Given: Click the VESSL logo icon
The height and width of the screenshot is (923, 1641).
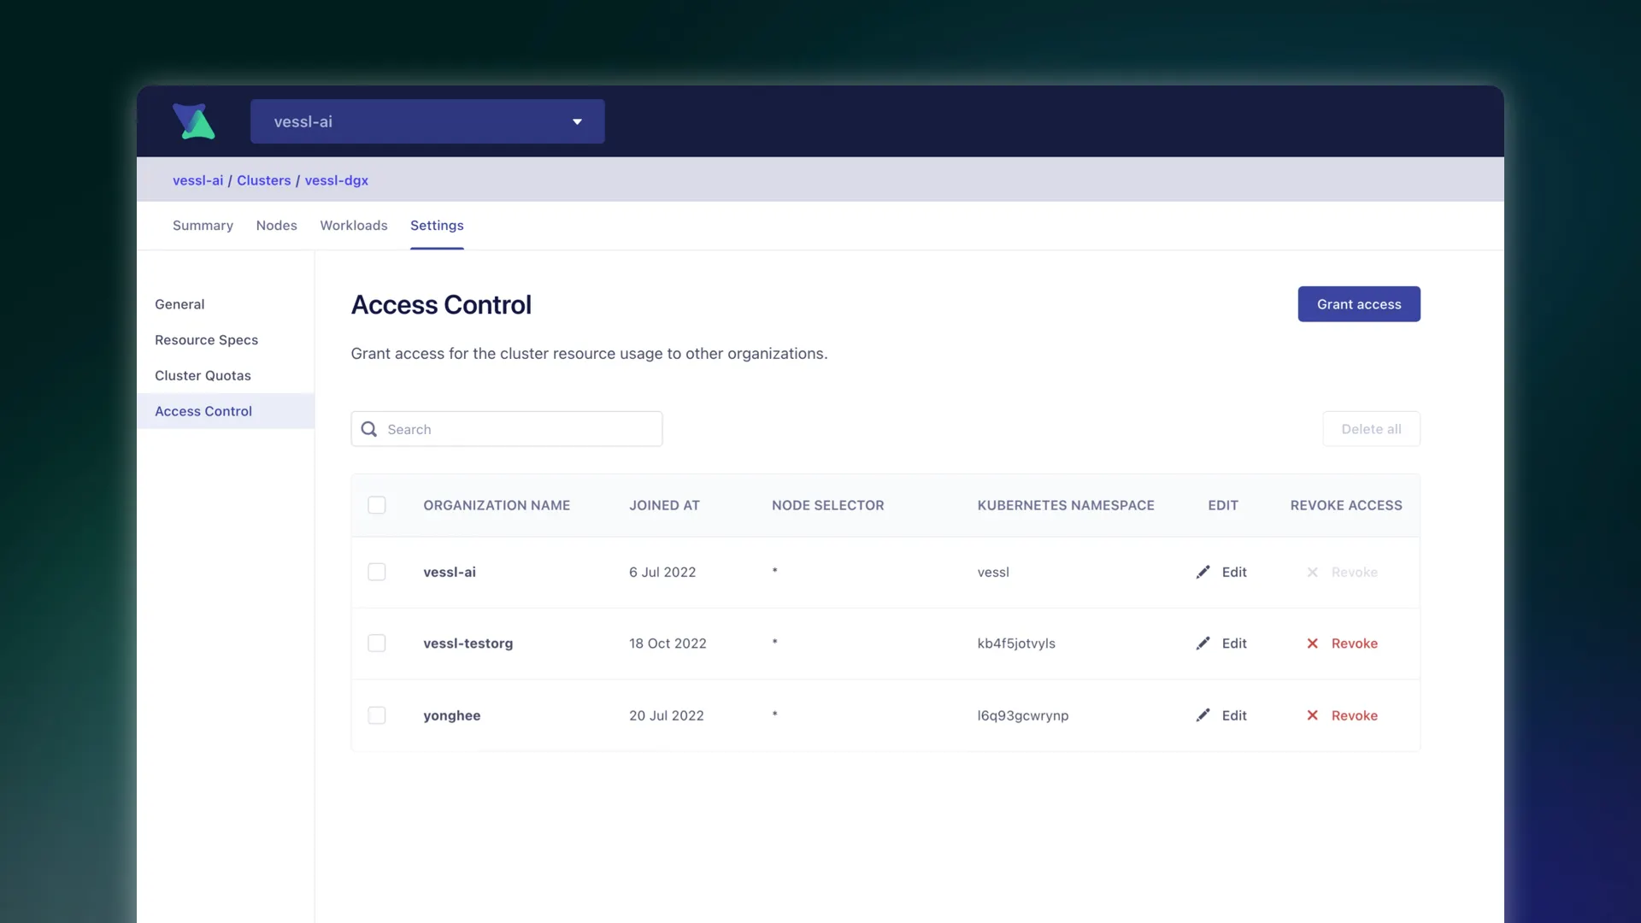Looking at the screenshot, I should [194, 121].
